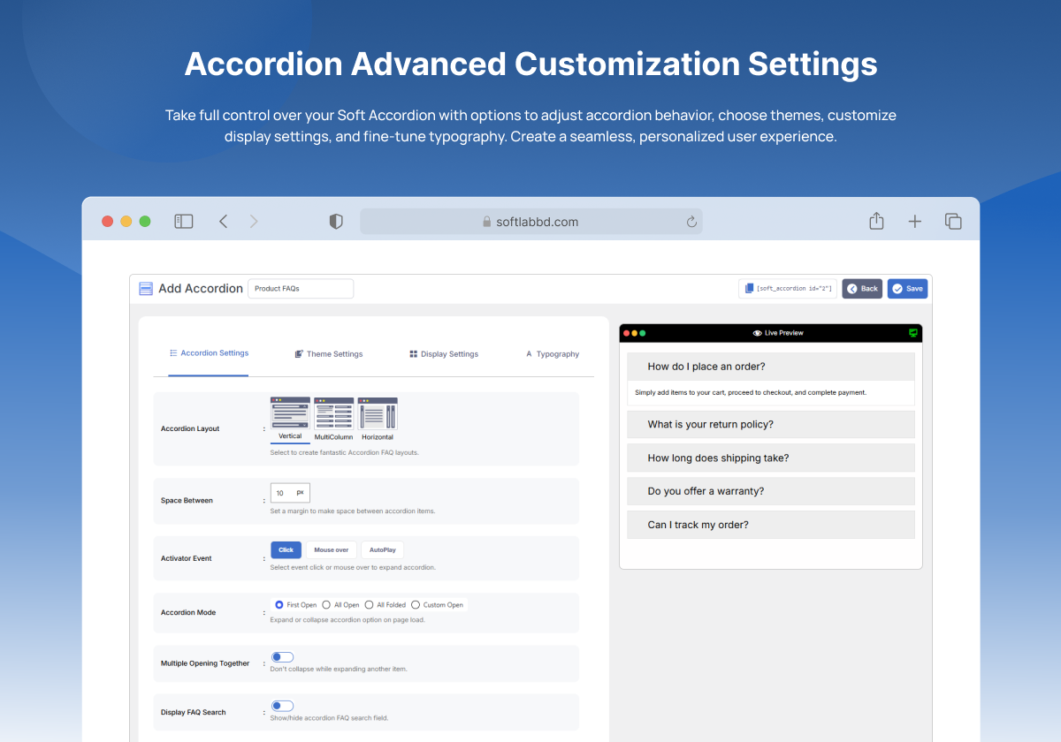This screenshot has width=1061, height=742.
Task: Expand 'Do you offer a warranty?'
Action: coord(771,491)
